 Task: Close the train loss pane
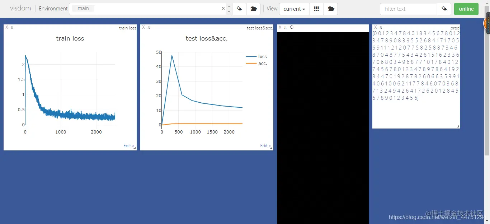click(7, 27)
